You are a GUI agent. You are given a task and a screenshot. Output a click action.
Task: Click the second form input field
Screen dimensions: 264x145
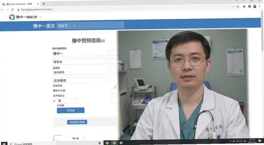click(80, 61)
